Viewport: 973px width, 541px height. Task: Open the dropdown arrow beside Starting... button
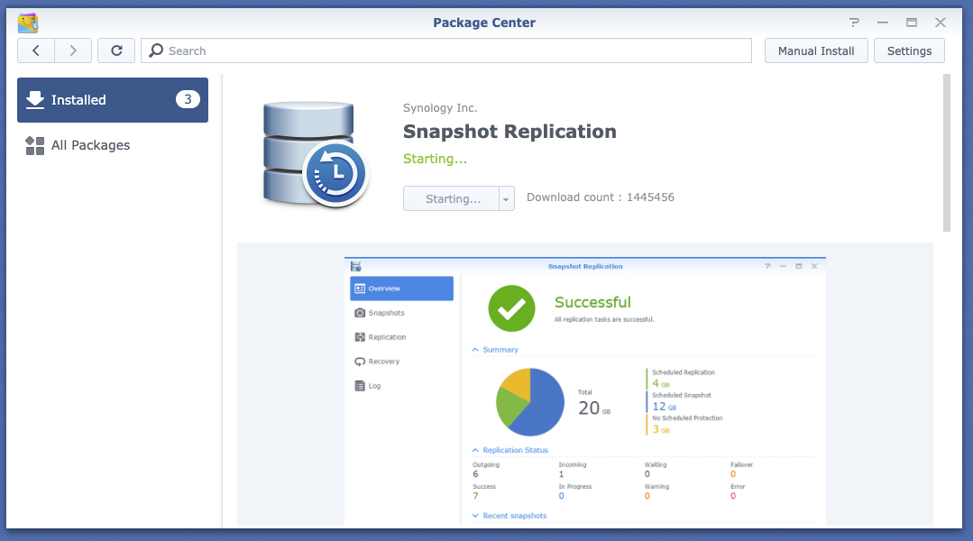(x=507, y=198)
